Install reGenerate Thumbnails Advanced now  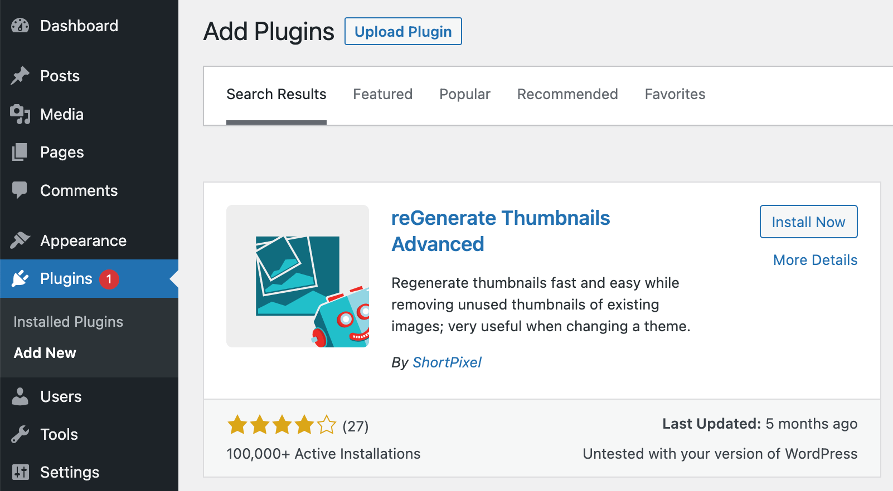click(x=808, y=222)
